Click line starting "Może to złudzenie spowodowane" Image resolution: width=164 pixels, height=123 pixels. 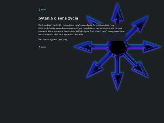[80, 28]
